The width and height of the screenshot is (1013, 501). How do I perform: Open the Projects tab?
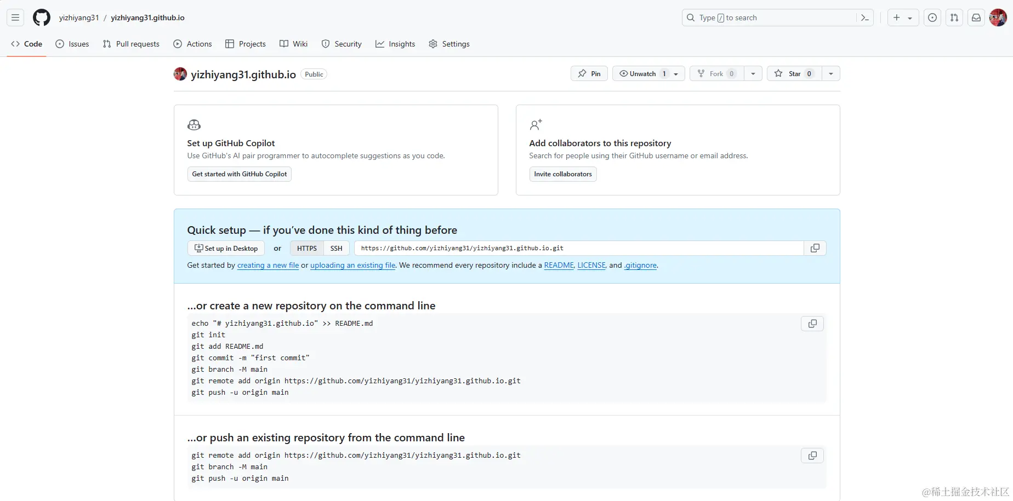246,44
